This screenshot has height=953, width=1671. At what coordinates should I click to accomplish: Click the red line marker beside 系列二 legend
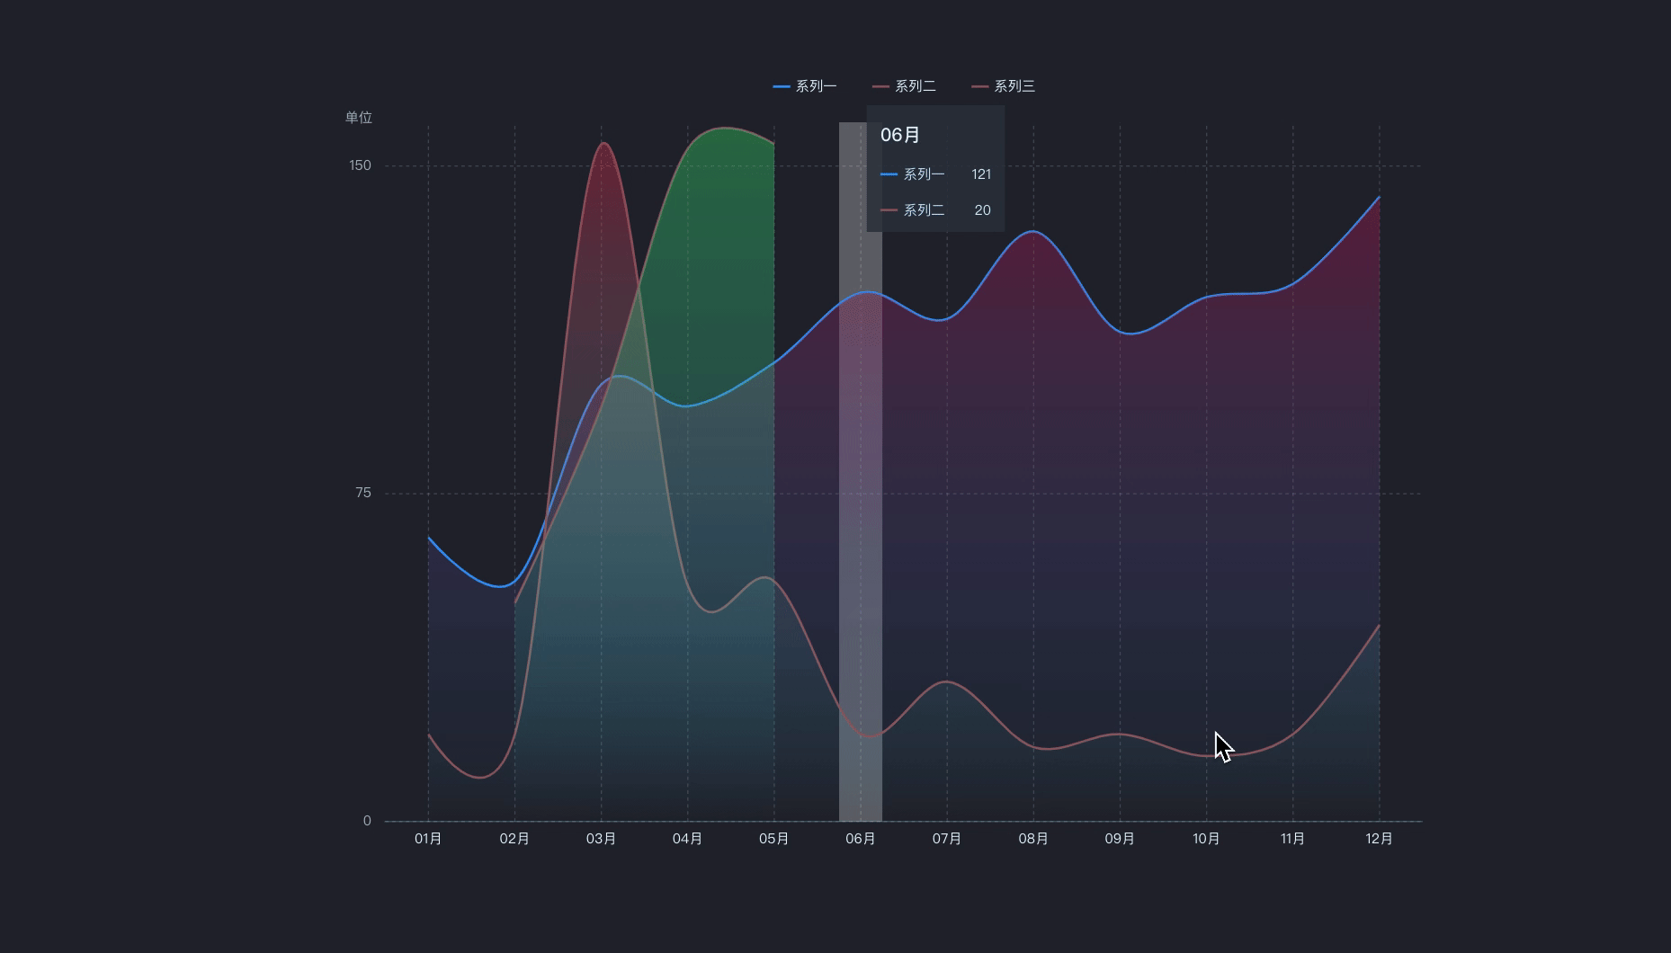(x=879, y=85)
